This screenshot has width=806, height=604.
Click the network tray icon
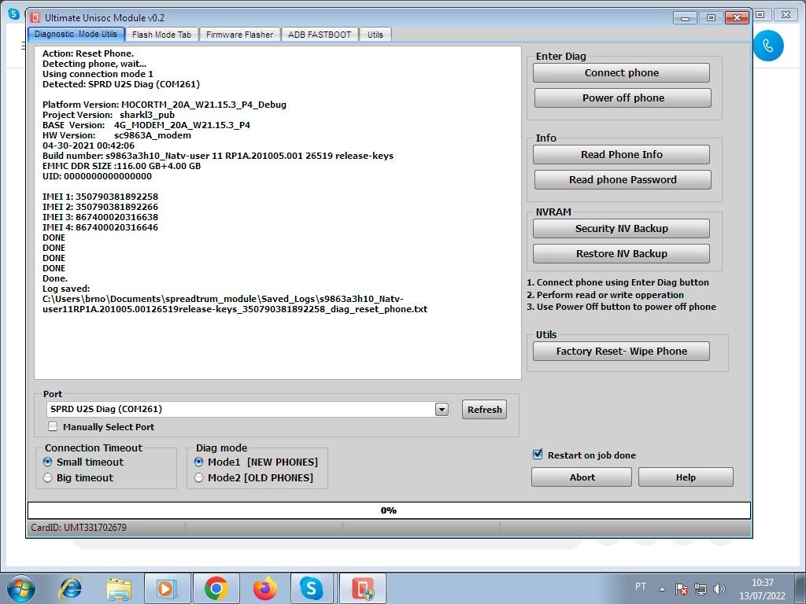tap(700, 588)
